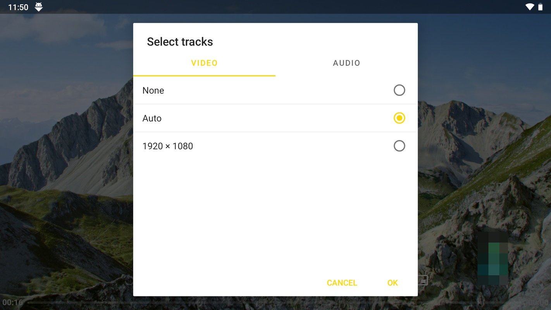Tap the Wi-Fi status icon
The width and height of the screenshot is (551, 310).
point(529,7)
